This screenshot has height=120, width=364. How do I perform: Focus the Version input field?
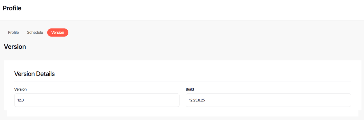tap(97, 100)
